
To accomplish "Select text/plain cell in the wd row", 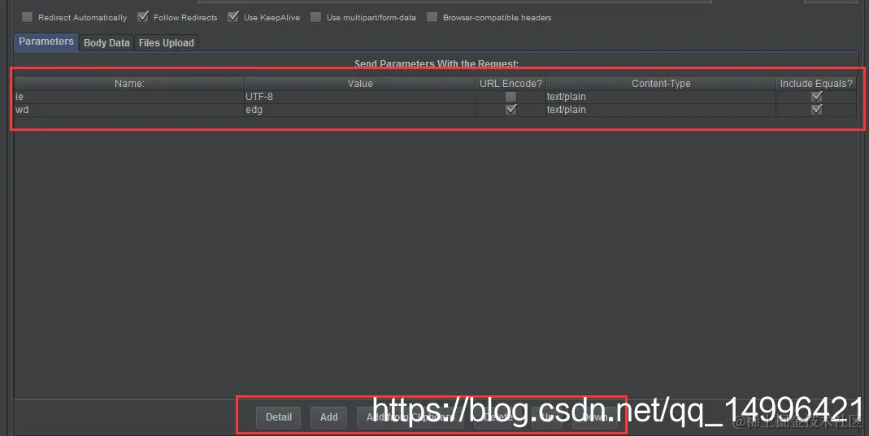I will (661, 110).
